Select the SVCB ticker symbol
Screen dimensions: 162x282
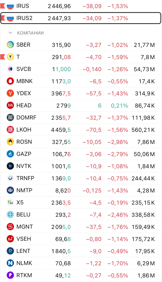pos(24,69)
